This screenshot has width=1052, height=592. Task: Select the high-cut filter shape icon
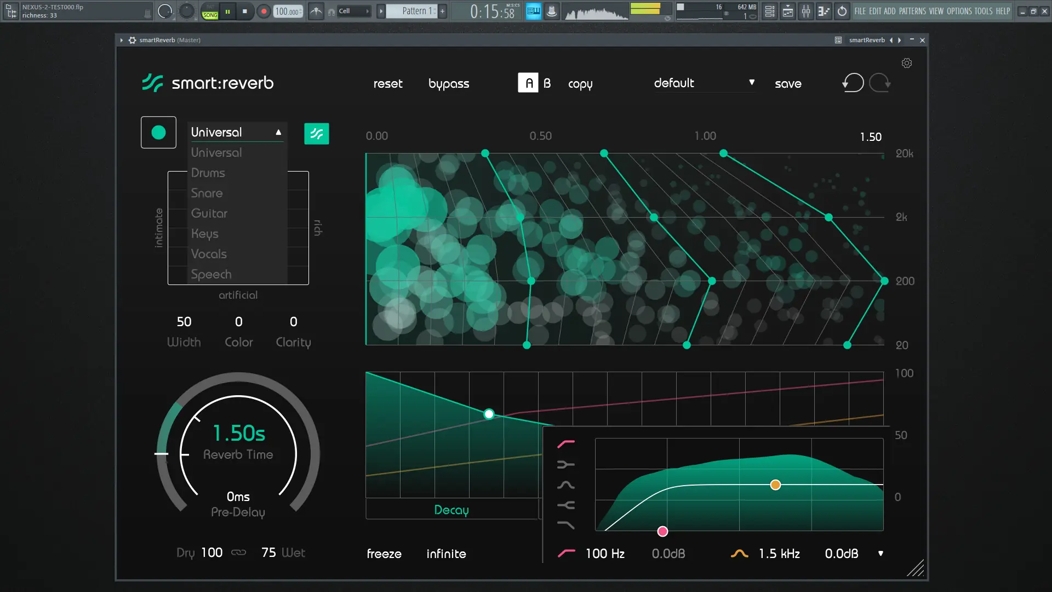pos(566,525)
